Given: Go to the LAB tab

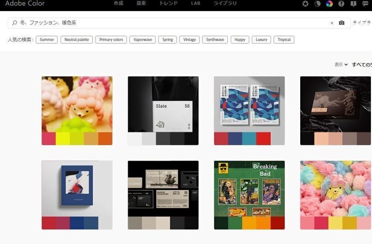Looking at the screenshot, I should [x=196, y=3].
